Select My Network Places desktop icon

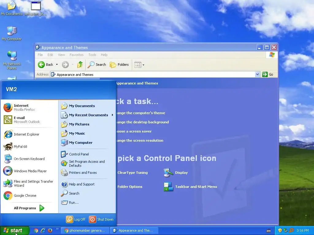click(12, 60)
